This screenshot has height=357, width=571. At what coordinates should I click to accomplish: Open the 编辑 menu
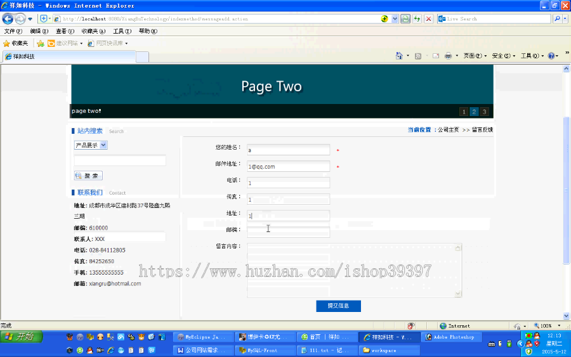[x=39, y=31]
